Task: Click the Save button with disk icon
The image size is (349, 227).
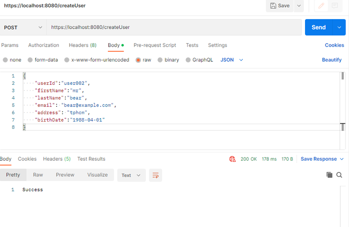Action: [280, 6]
